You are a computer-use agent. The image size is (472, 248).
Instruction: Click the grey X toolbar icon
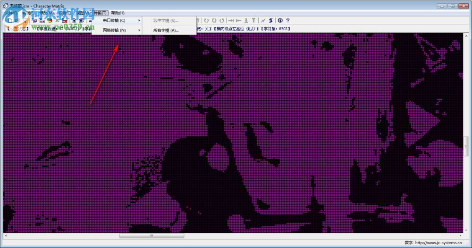tap(57, 20)
